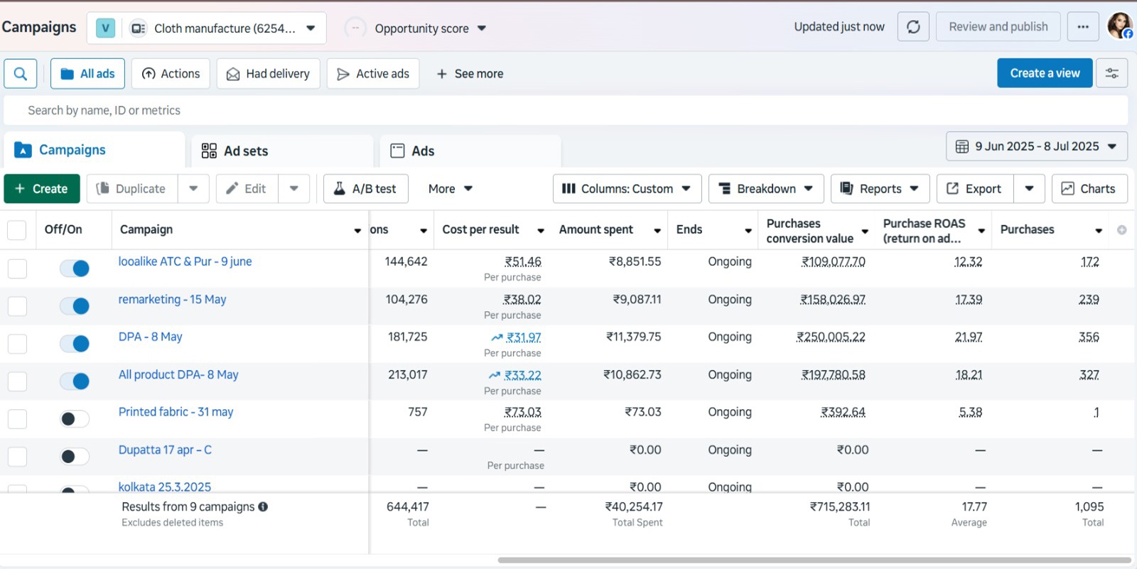The width and height of the screenshot is (1137, 569).
Task: Click the A/B test flask button
Action: 365,189
